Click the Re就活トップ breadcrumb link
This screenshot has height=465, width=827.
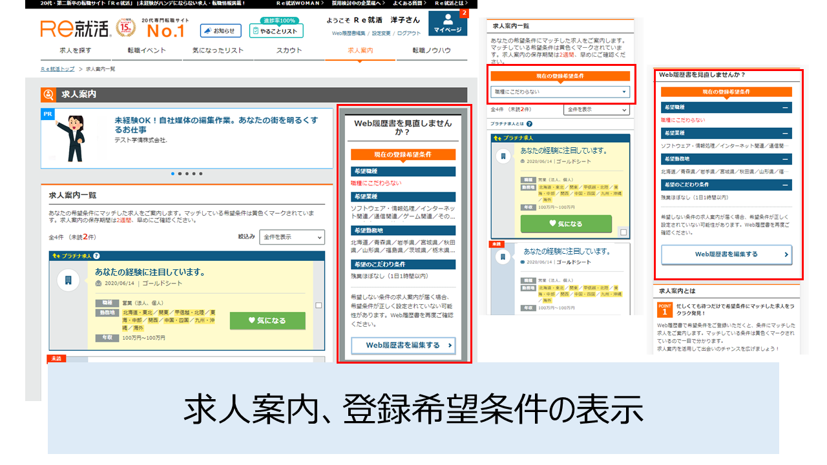58,68
